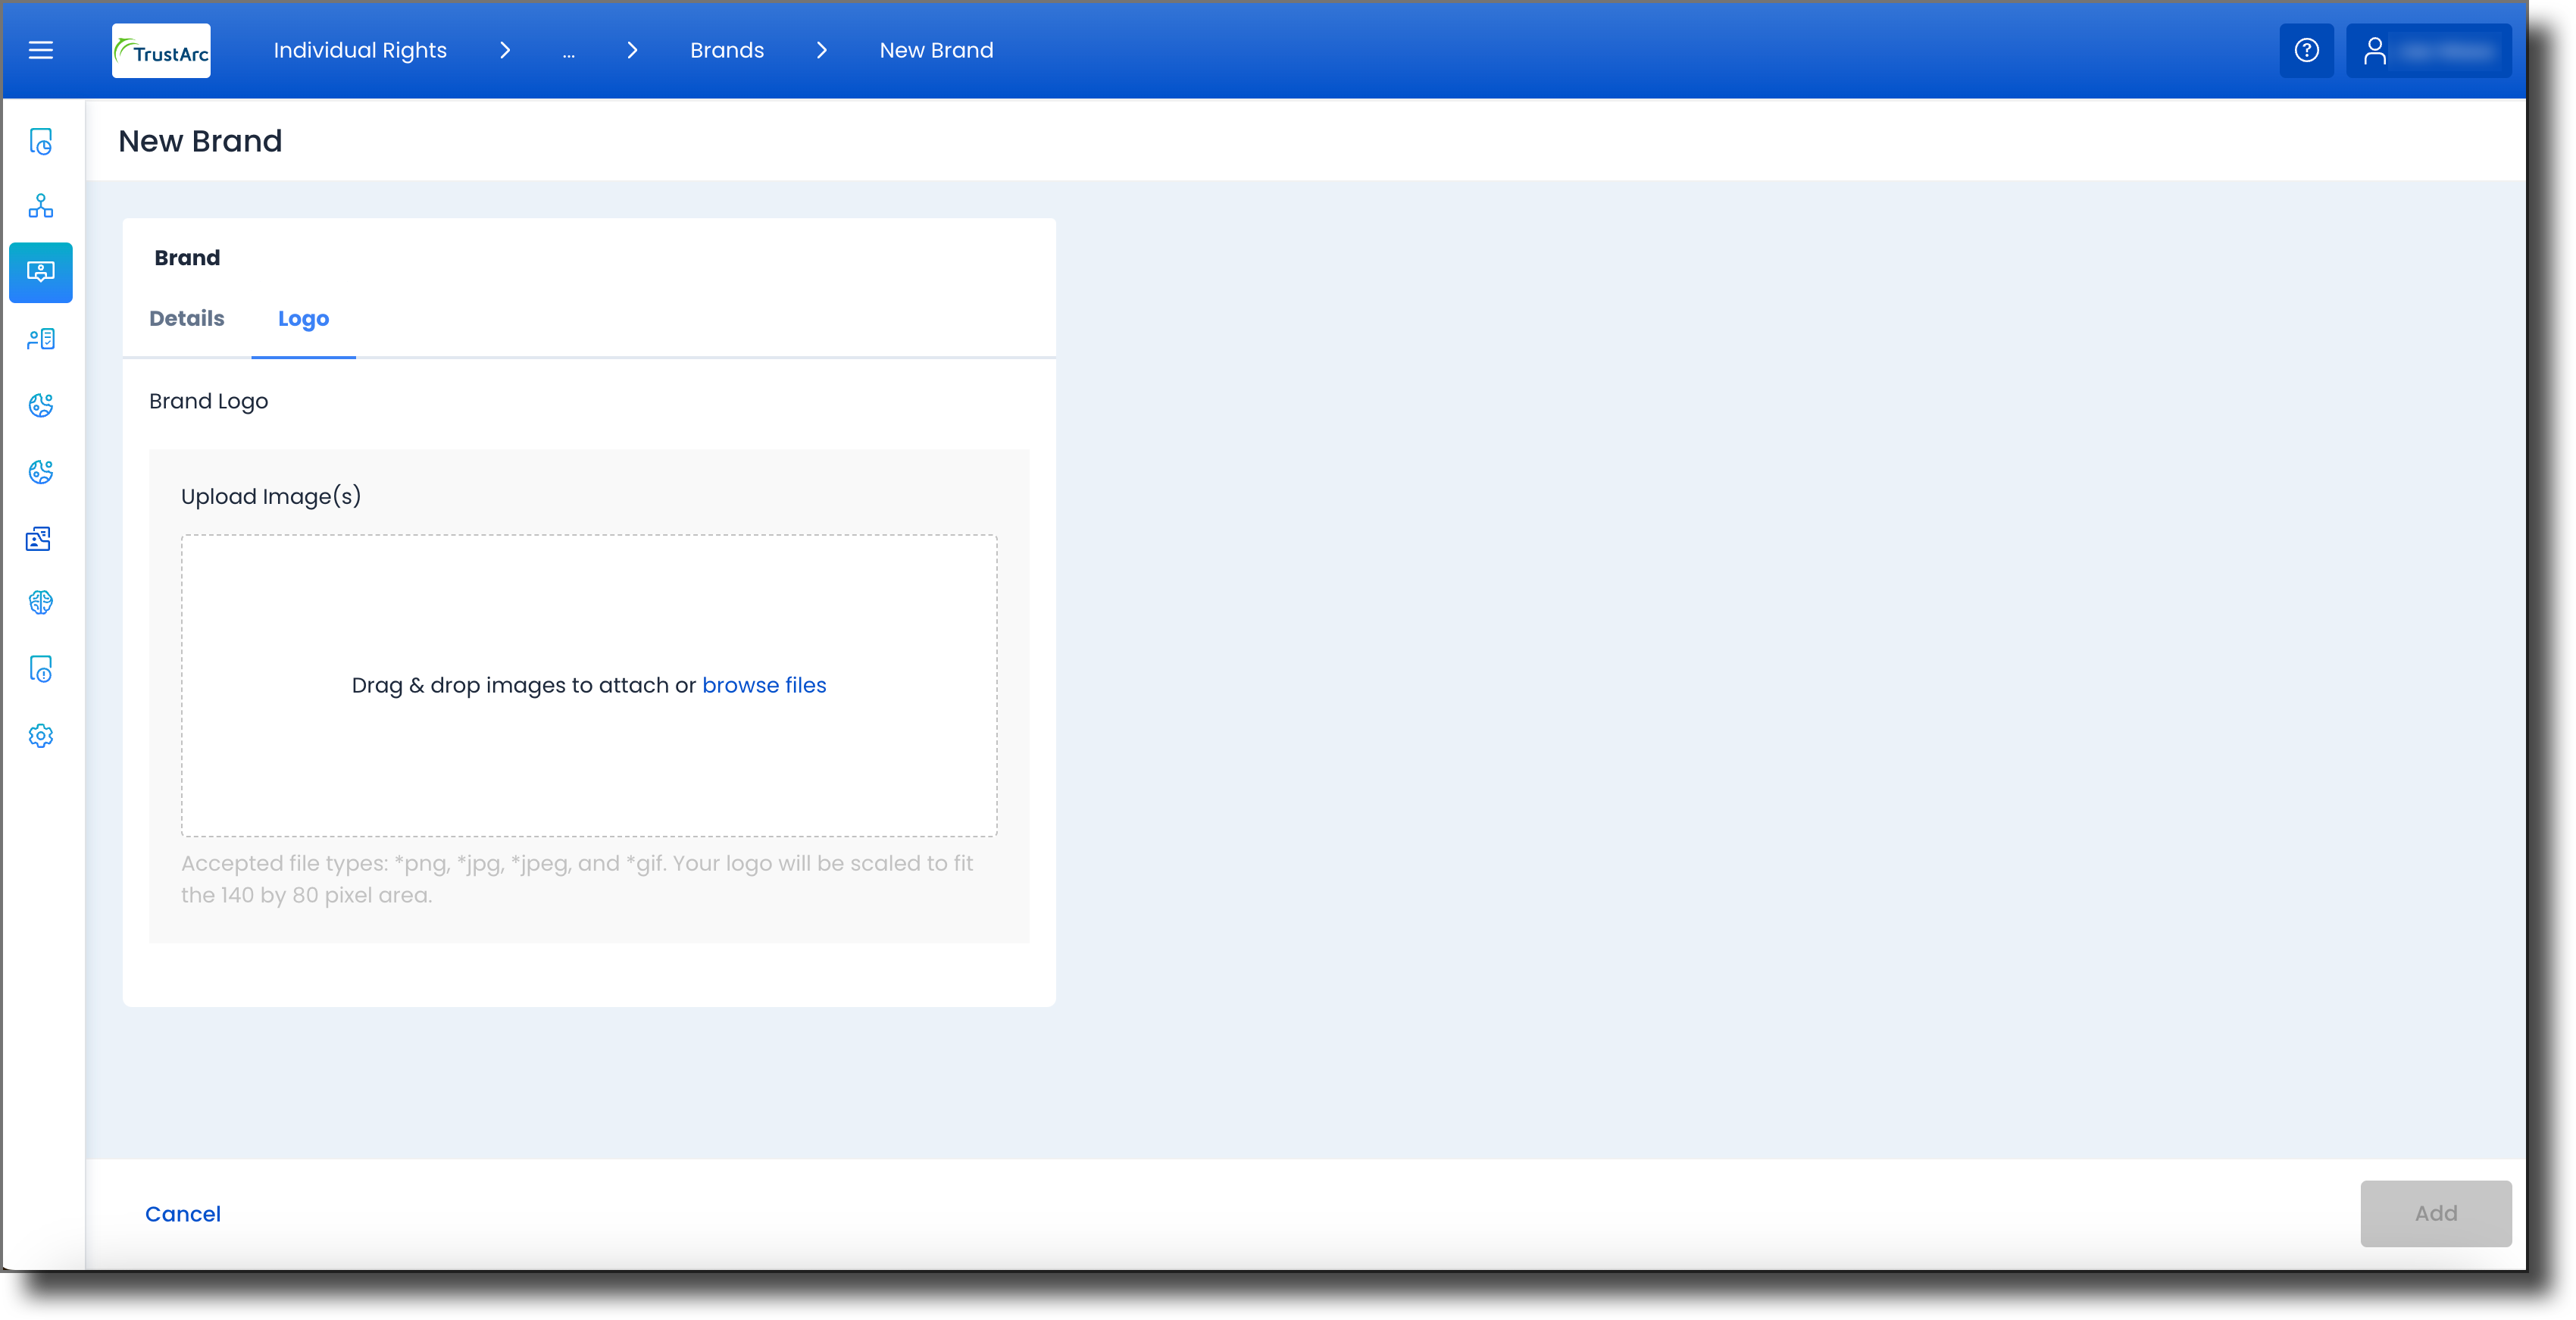Open the hamburger navigation menu
Screen dimensions: 2576x1320
[x=41, y=50]
